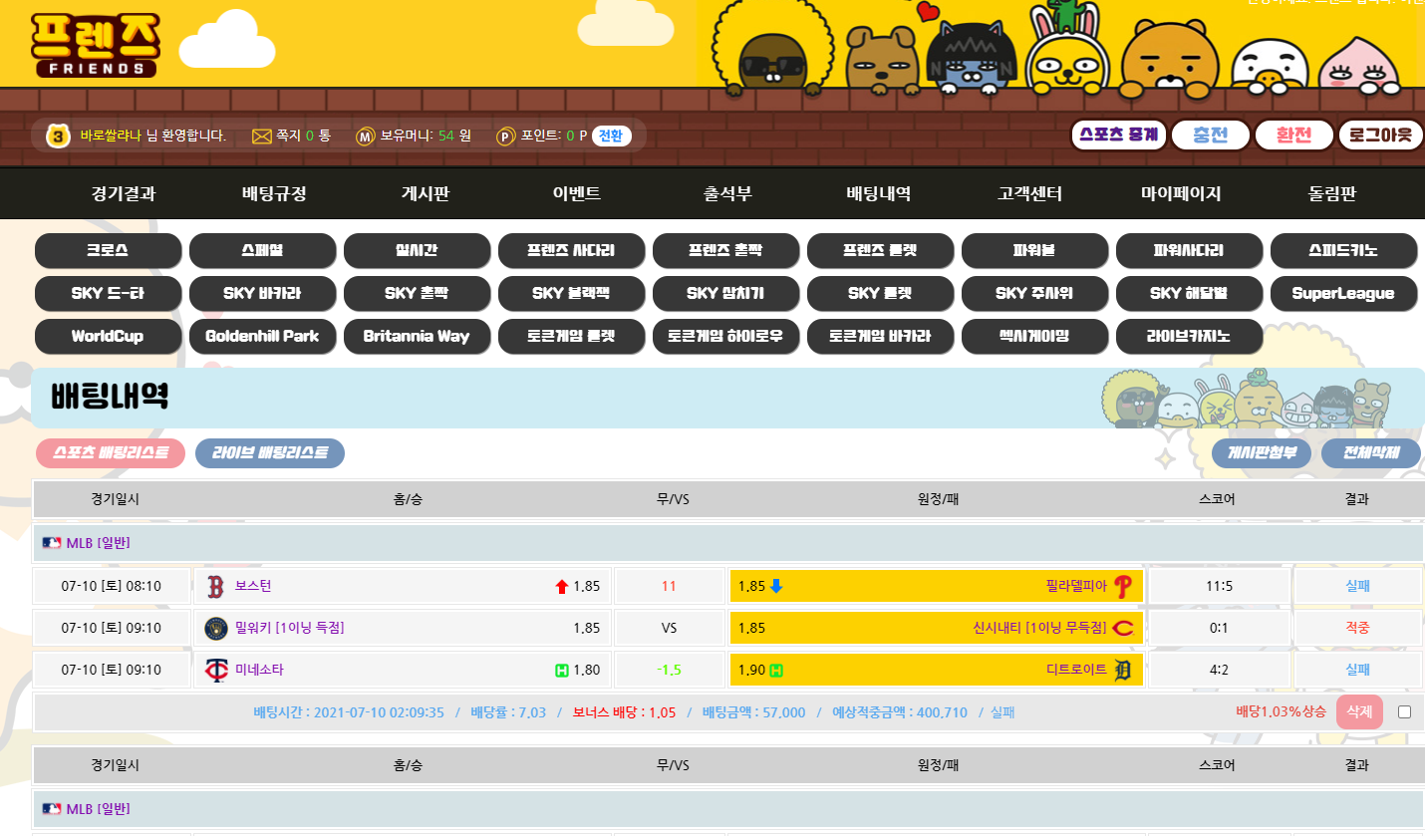Click the Friends logo in header
This screenshot has height=836, width=1425.
95,45
